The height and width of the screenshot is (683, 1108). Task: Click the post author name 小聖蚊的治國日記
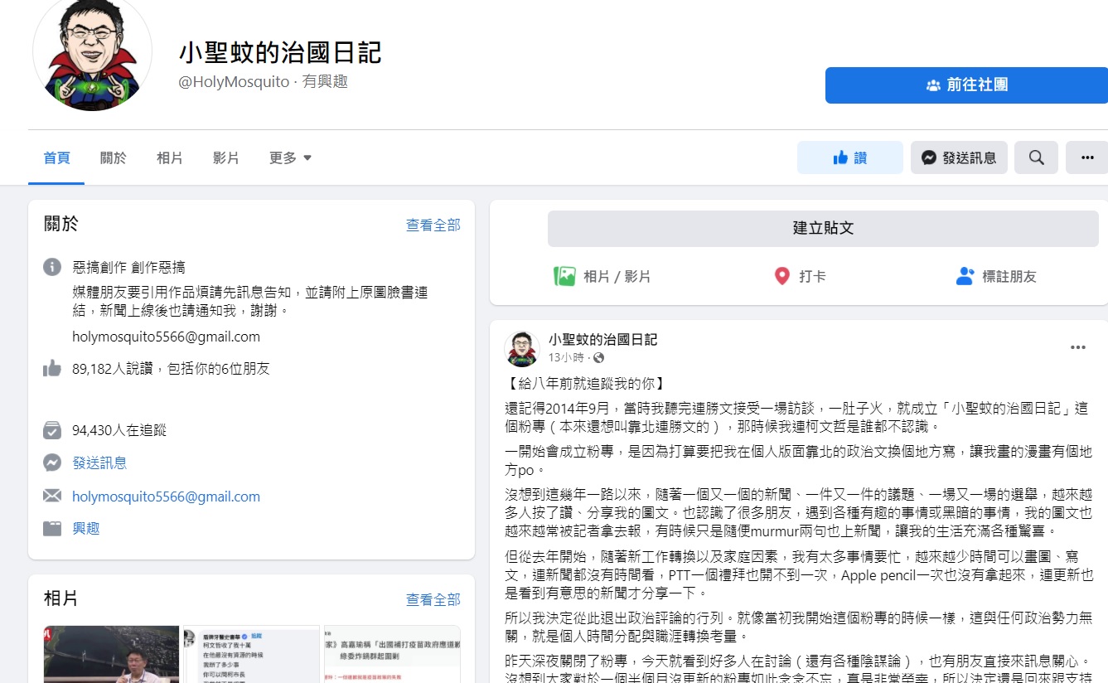click(602, 340)
